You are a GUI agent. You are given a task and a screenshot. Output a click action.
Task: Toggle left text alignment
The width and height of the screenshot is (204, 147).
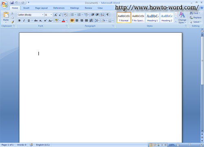click(x=72, y=20)
